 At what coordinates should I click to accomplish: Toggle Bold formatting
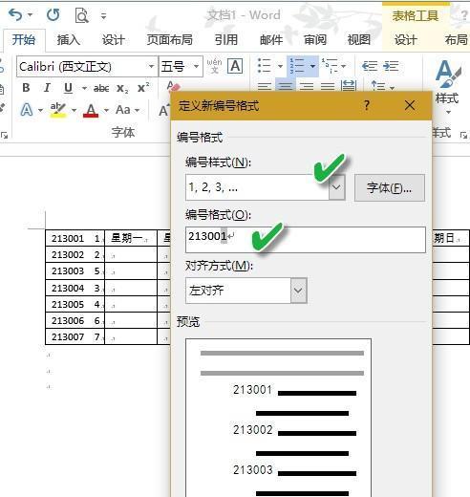(x=26, y=88)
